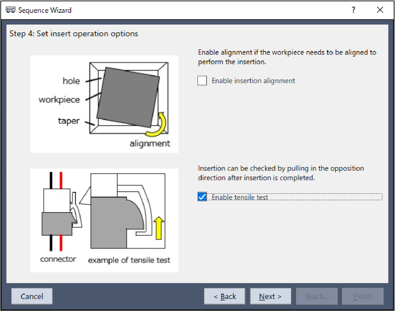Open help with the question mark button

(x=353, y=10)
